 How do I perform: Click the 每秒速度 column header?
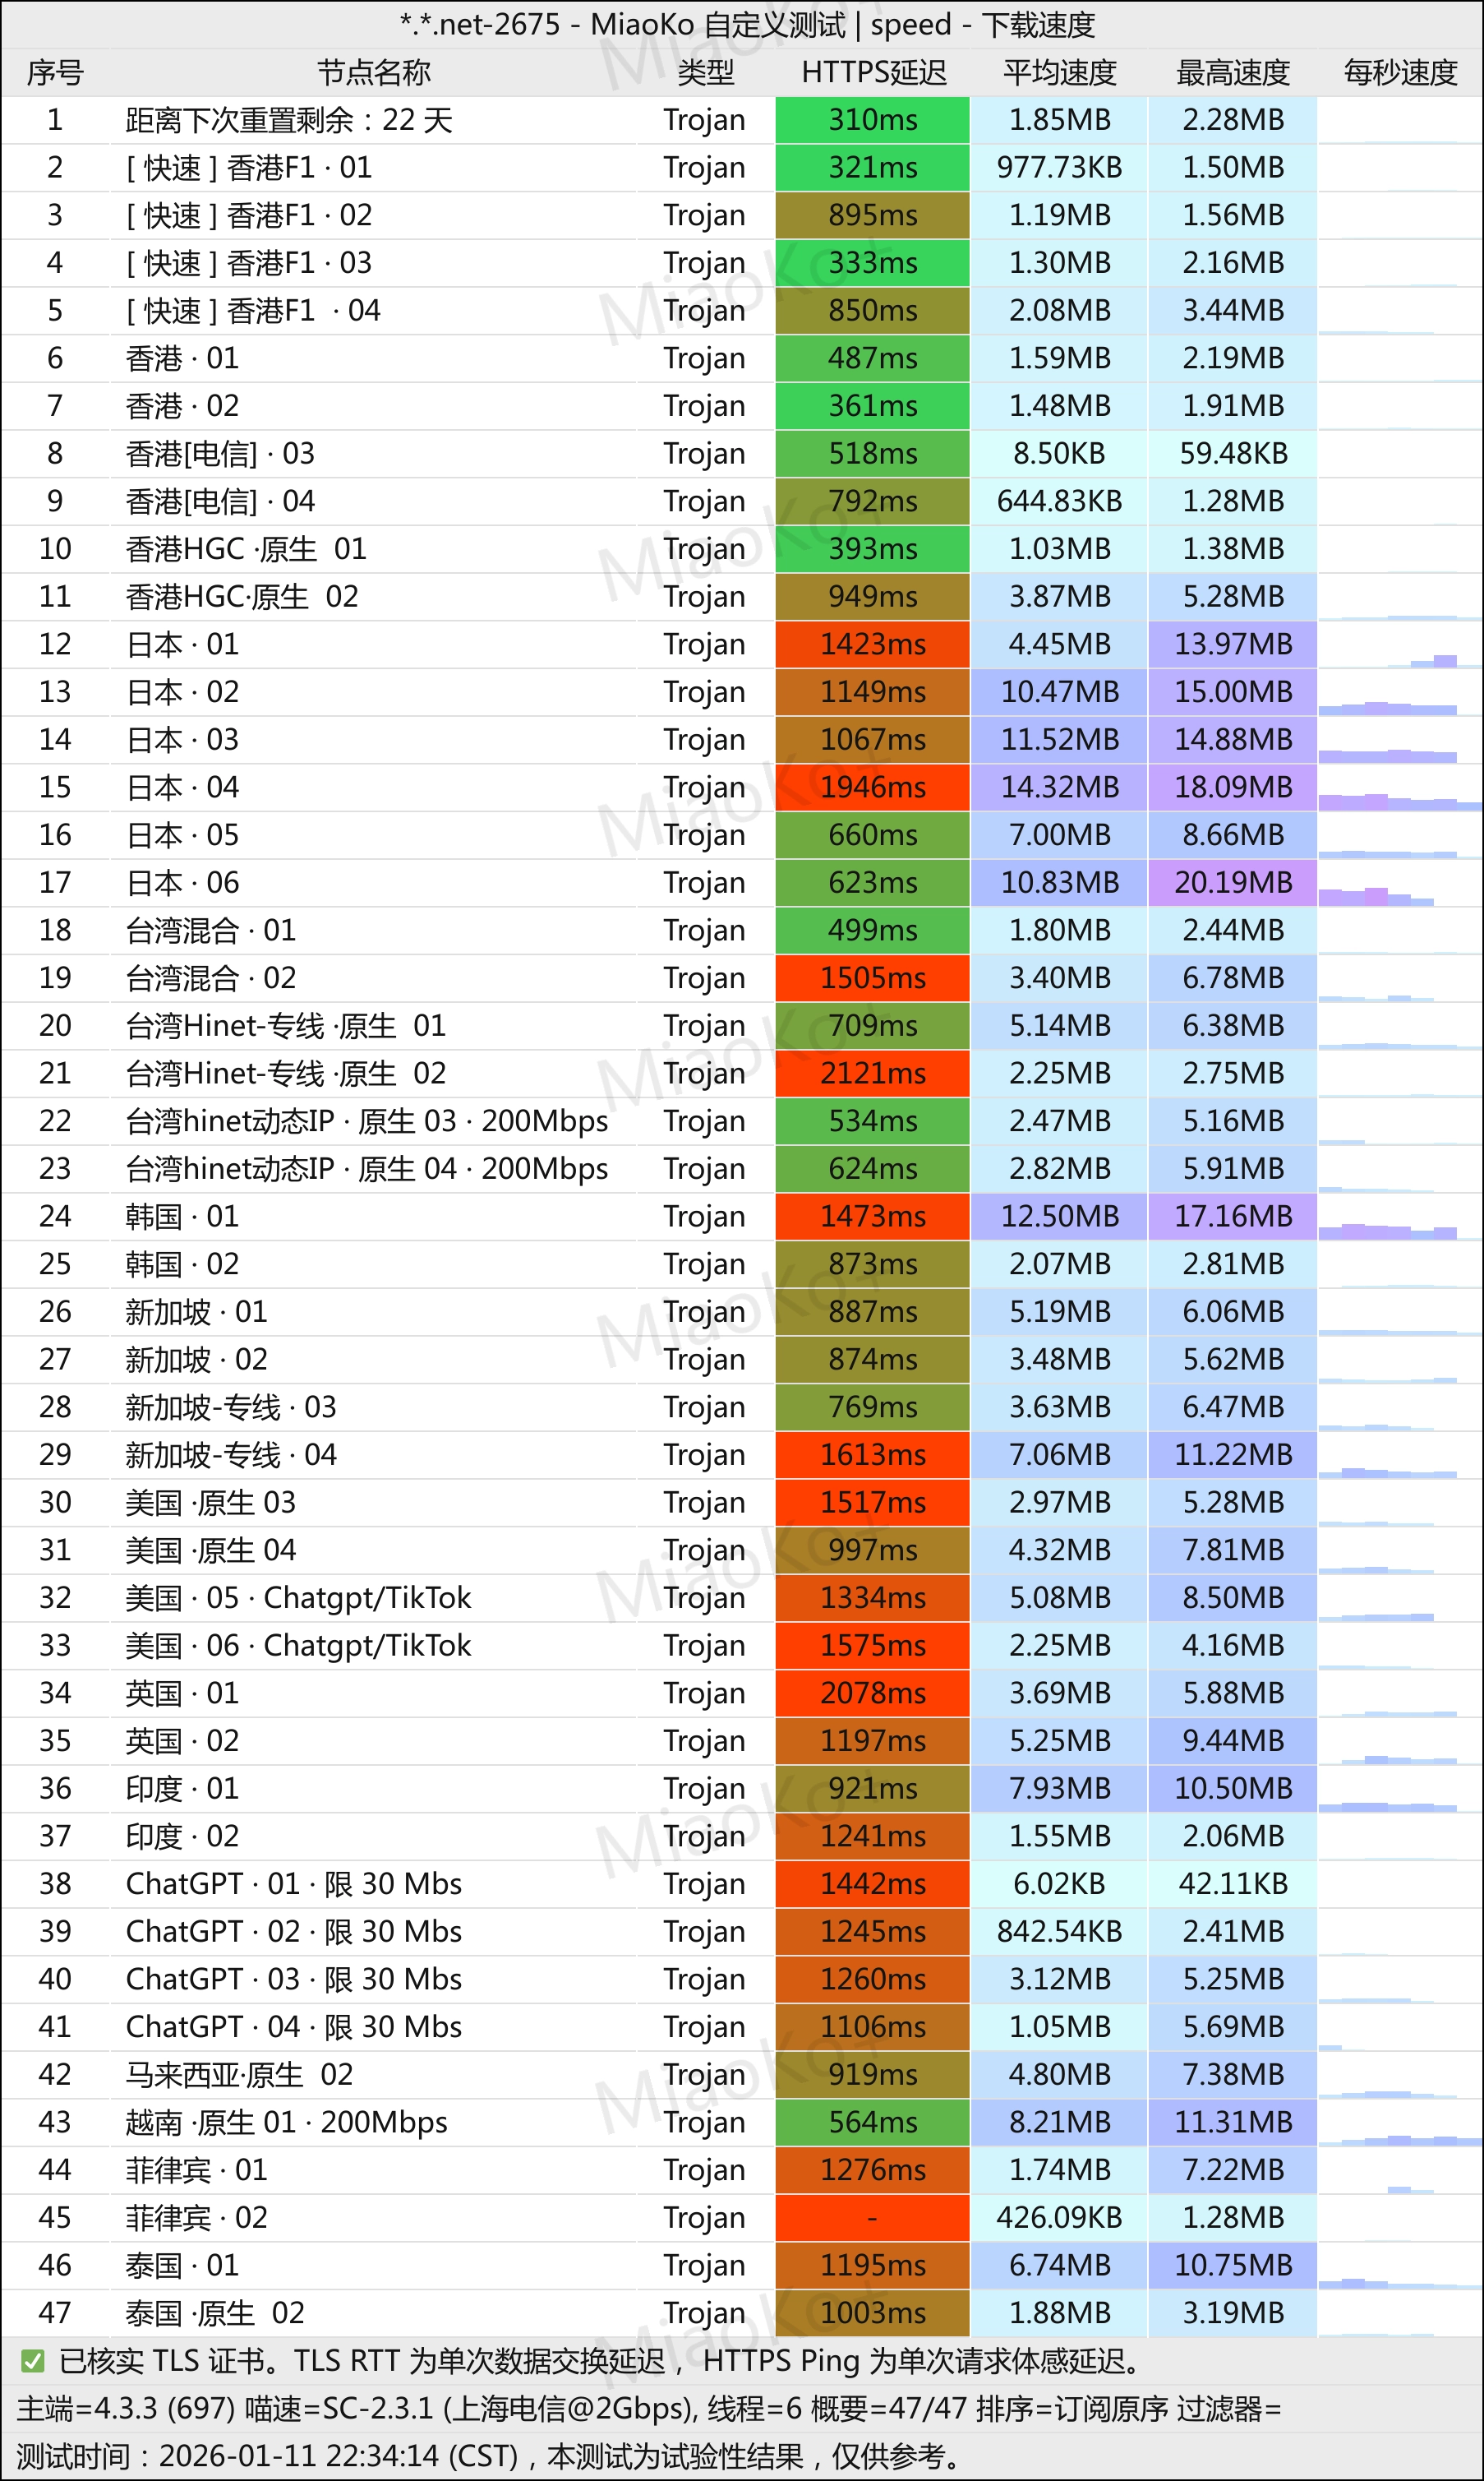pos(1400,72)
